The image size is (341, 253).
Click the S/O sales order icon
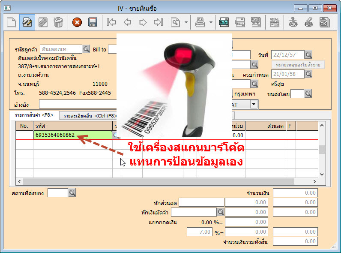point(256,22)
